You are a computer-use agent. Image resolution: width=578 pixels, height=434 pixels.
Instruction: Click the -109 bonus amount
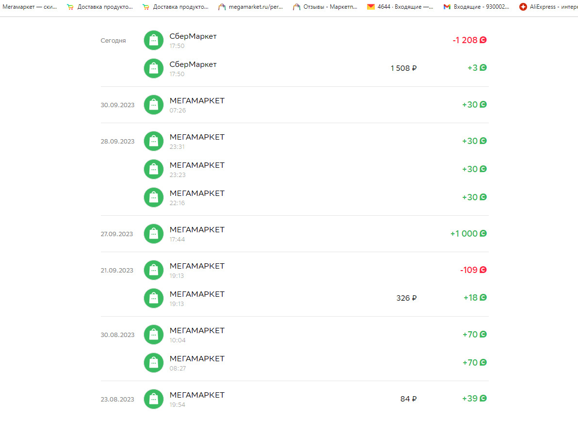click(468, 270)
